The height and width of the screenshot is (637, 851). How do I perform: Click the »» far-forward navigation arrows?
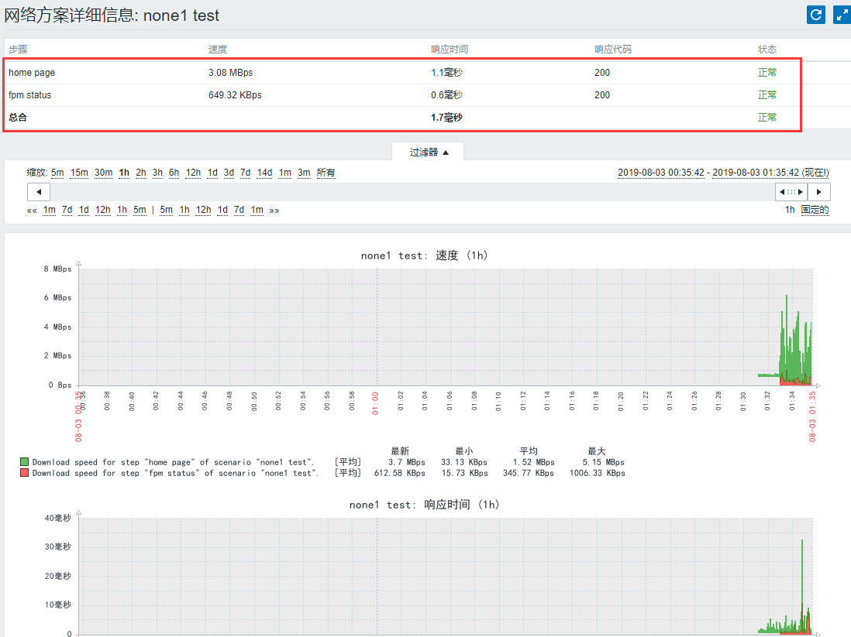coord(274,211)
